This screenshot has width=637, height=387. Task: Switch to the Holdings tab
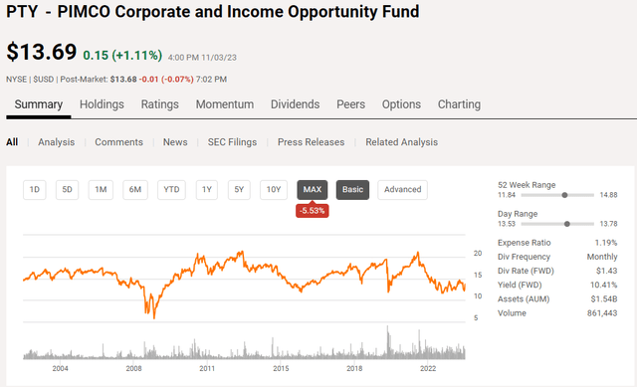click(102, 104)
